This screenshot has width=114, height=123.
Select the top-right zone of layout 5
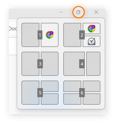coord(50,86)
